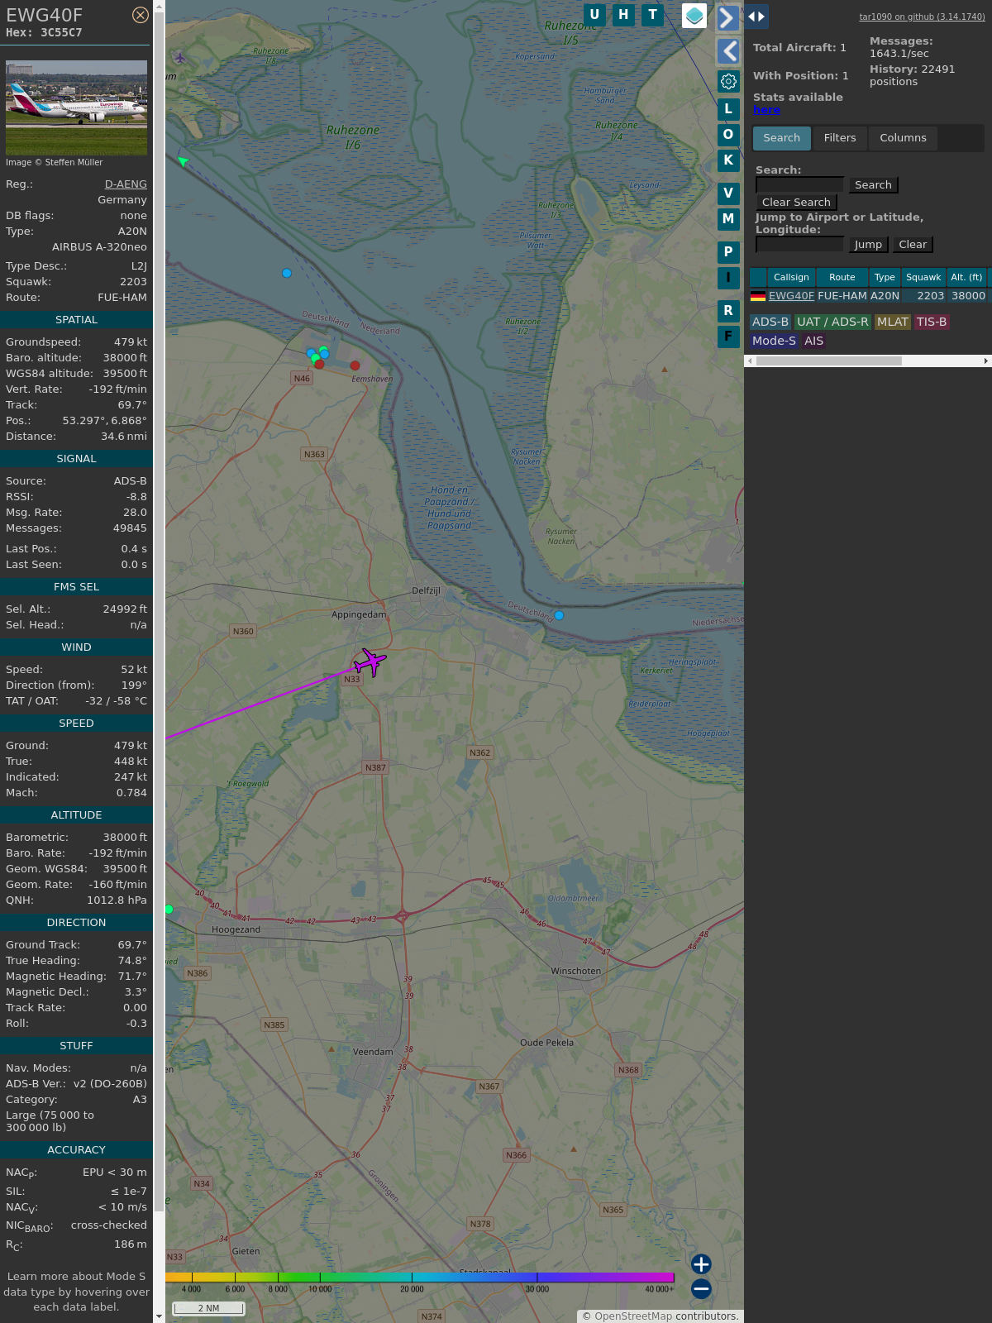Open the Stats available here link
Screen dimensions: 992x1323
(x=766, y=110)
